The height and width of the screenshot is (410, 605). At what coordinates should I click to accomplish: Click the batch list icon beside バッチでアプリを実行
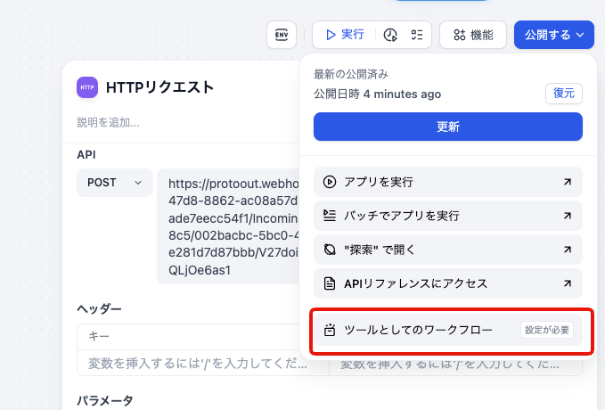(330, 216)
